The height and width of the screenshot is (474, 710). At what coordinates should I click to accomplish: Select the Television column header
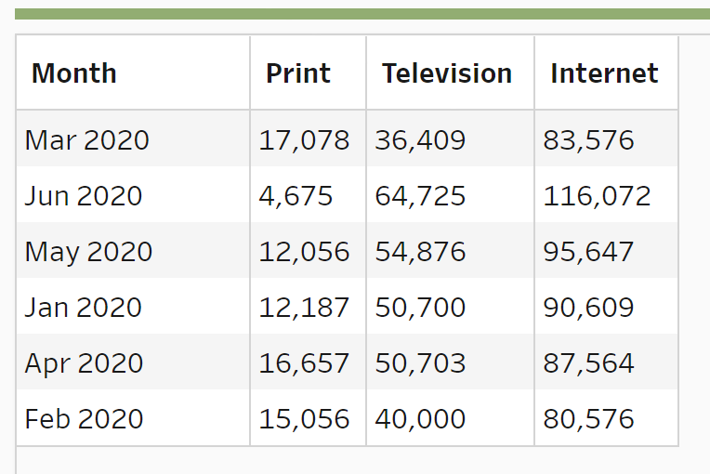(x=447, y=73)
